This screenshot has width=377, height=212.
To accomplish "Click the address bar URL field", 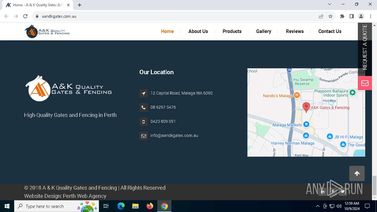I will point(177,16).
